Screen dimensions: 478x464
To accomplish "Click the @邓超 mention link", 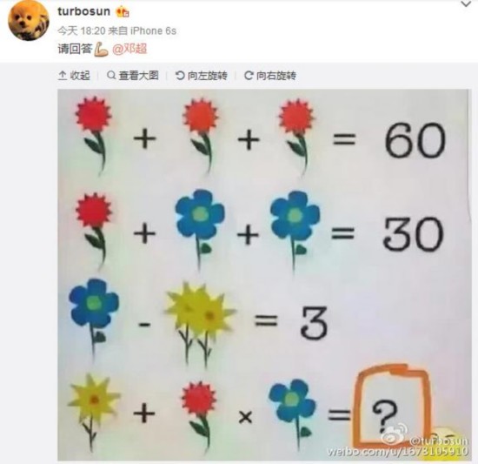I will point(129,49).
